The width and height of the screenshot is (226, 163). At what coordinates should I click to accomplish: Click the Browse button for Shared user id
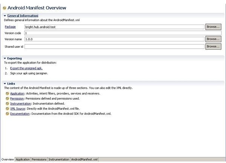(x=213, y=47)
